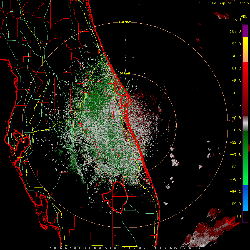
Task: Select the -94.2 scale value
Action: click(x=235, y=191)
